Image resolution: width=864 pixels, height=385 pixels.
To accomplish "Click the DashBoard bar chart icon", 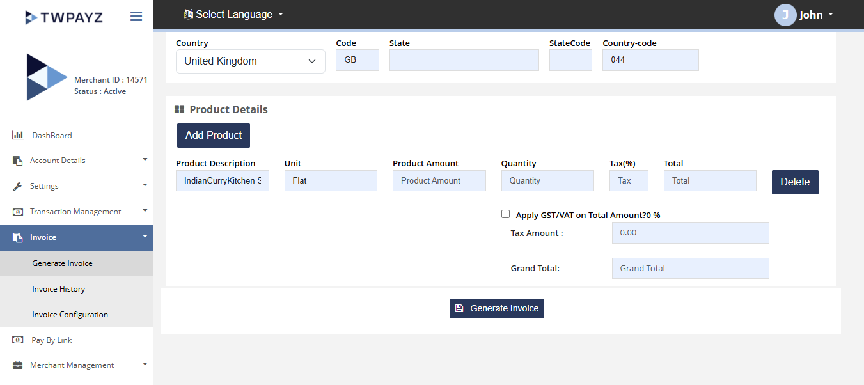I will coord(18,135).
